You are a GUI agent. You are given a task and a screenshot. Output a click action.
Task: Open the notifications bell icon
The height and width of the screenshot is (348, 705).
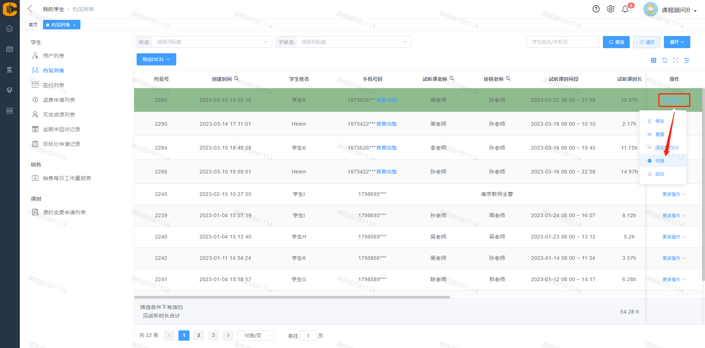625,9
